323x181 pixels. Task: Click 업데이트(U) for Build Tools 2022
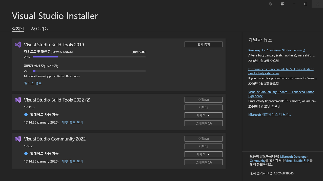pos(204,123)
